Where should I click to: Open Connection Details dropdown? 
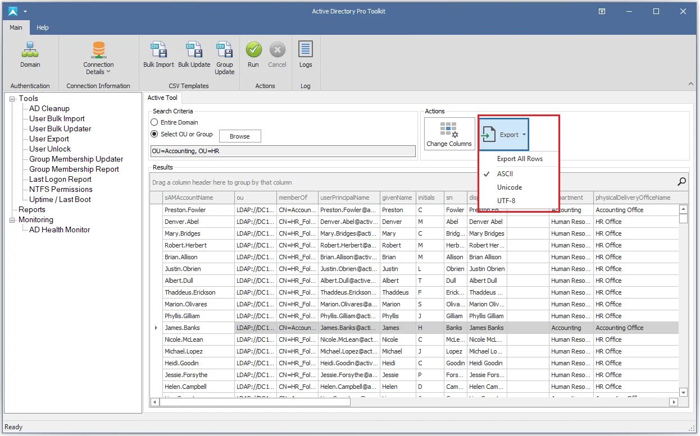click(x=98, y=58)
